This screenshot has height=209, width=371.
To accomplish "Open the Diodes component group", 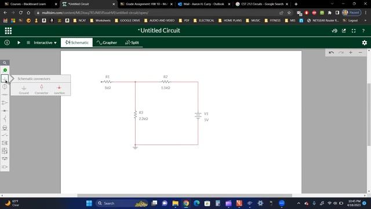I will click(x=5, y=111).
